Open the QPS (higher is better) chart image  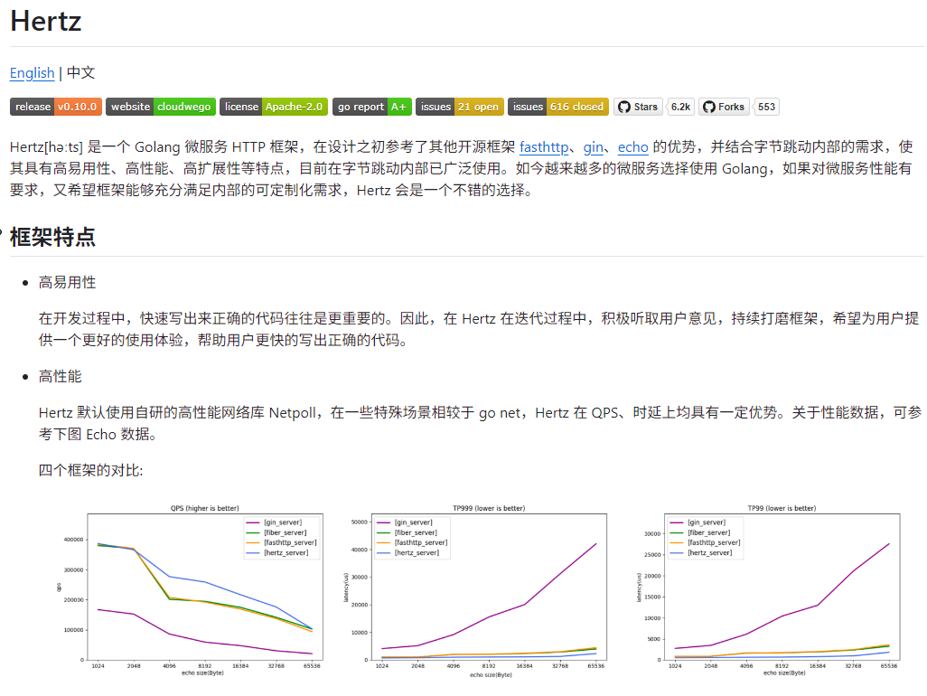(x=190, y=591)
